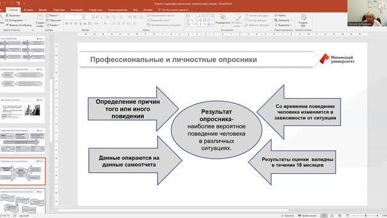Click the webcam video of Оксана Дубовенко
The image size is (387, 218).
click(x=367, y=13)
